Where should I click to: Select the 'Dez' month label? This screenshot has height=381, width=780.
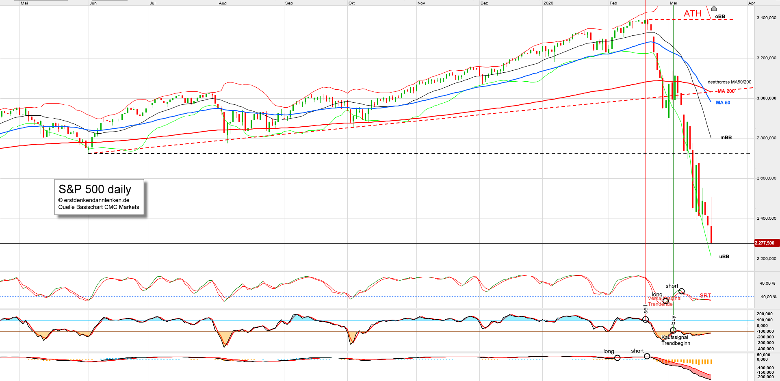point(484,3)
